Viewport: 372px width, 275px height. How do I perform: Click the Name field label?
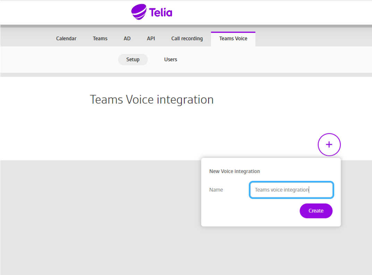[x=216, y=190]
